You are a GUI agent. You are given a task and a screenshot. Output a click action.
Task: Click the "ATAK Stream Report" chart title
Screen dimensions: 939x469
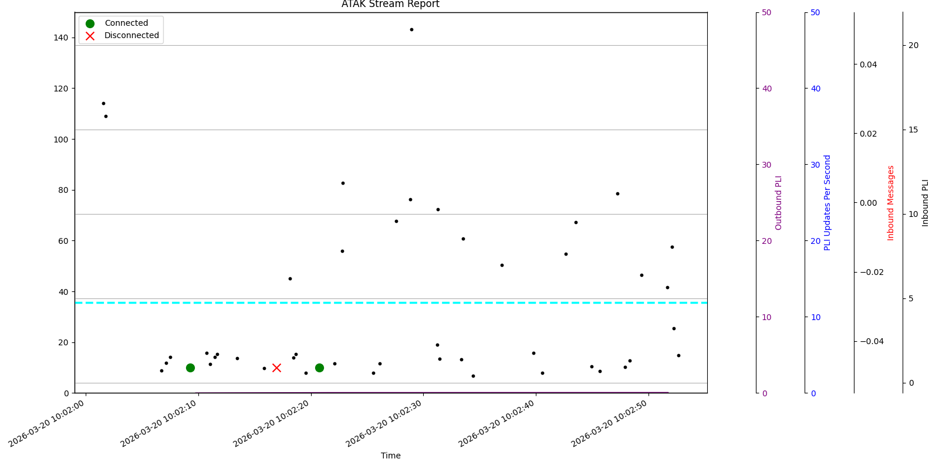pyautogui.click(x=390, y=5)
